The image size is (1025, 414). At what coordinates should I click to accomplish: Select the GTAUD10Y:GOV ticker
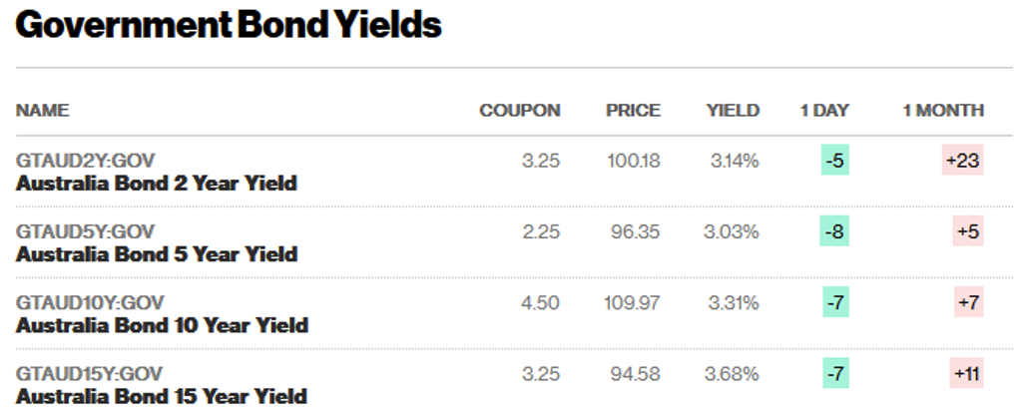(x=91, y=302)
